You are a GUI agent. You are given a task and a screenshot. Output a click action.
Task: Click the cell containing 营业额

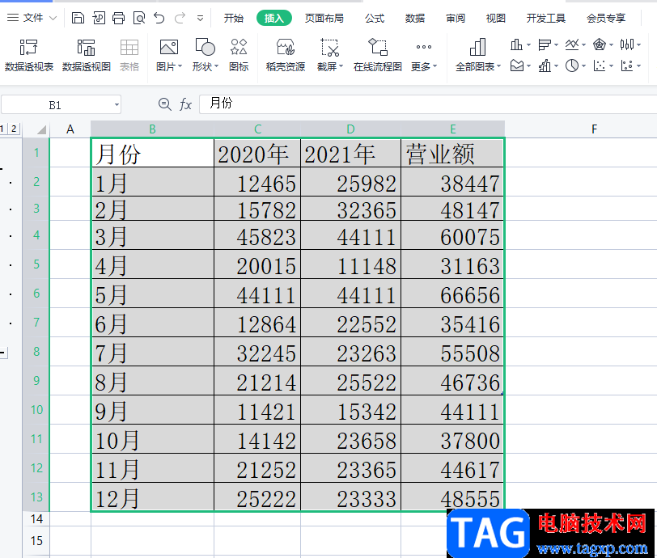(x=452, y=154)
